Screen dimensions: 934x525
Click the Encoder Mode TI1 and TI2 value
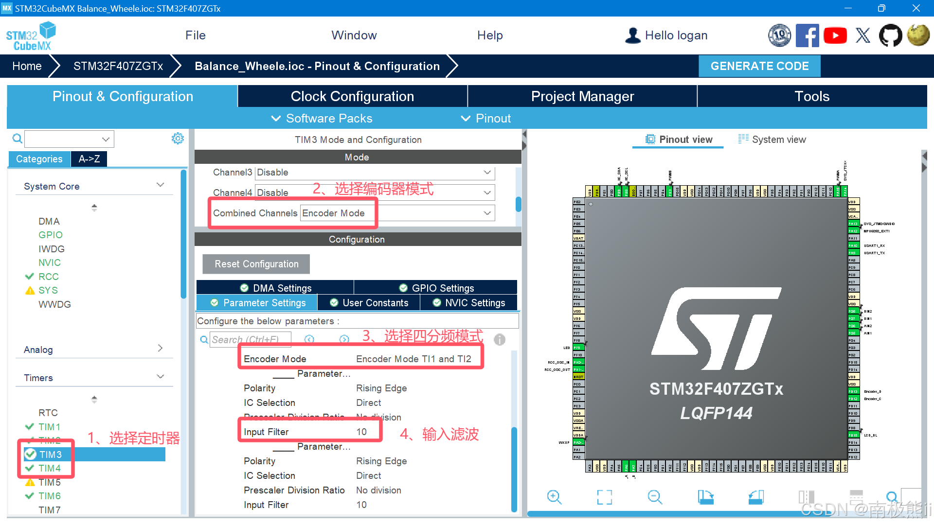[x=413, y=359]
